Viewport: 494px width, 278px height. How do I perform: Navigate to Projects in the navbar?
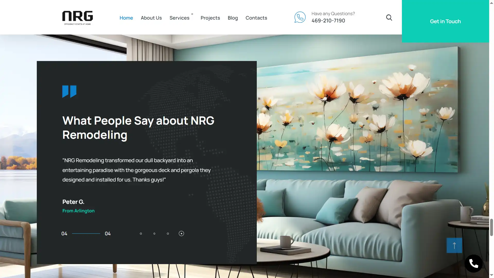pyautogui.click(x=210, y=18)
